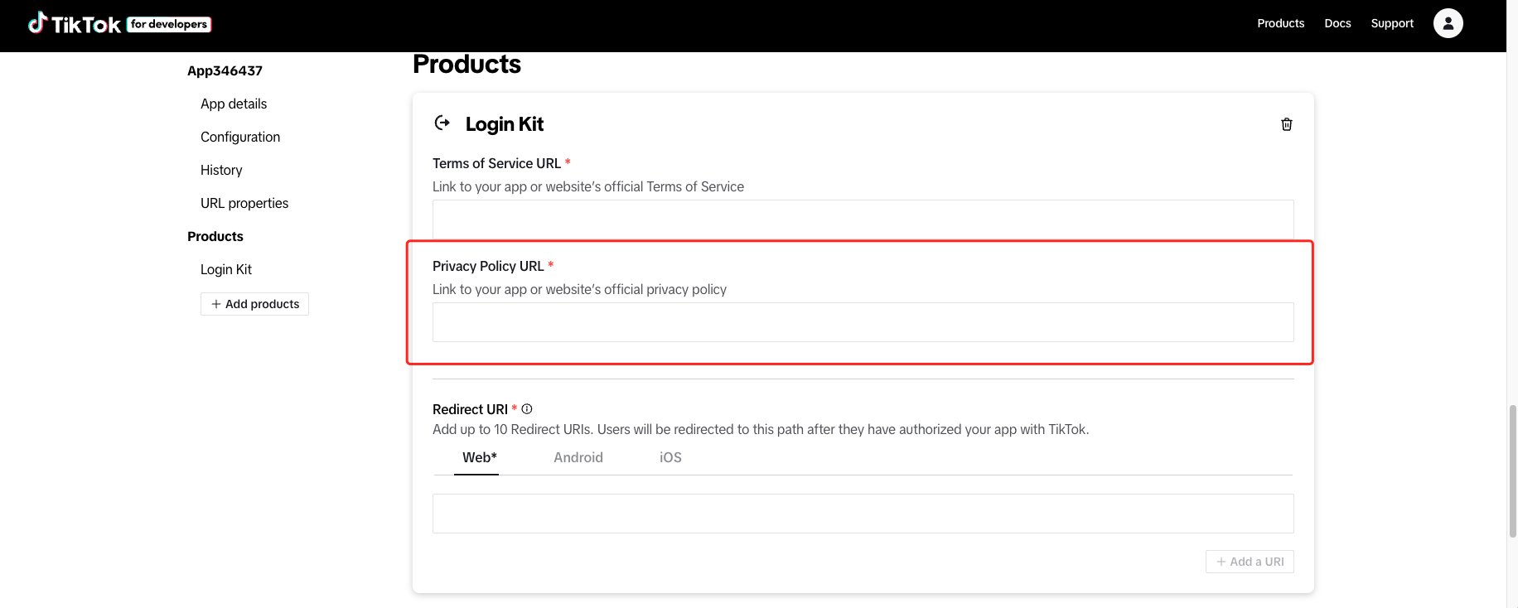Open the Docs menu in header
1518x608 pixels.
pyautogui.click(x=1337, y=23)
